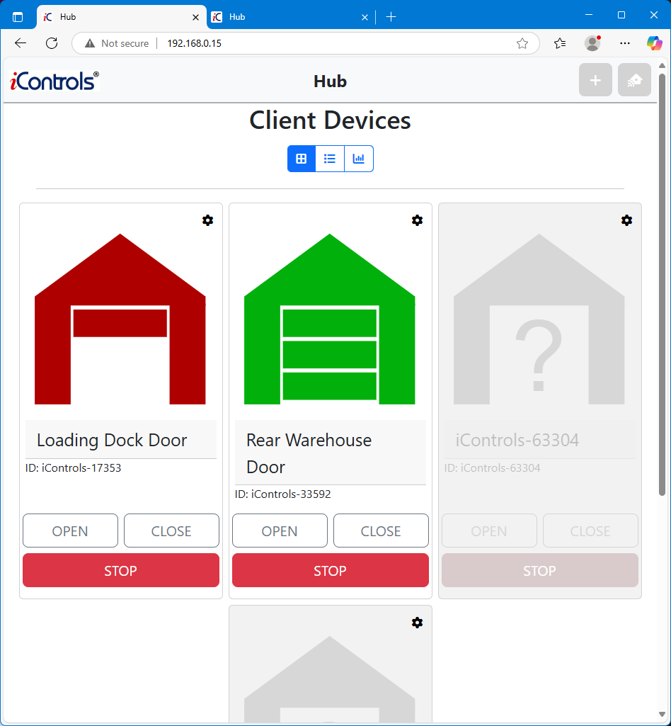Open browser Settings and more menu
The image size is (671, 726).
point(624,43)
